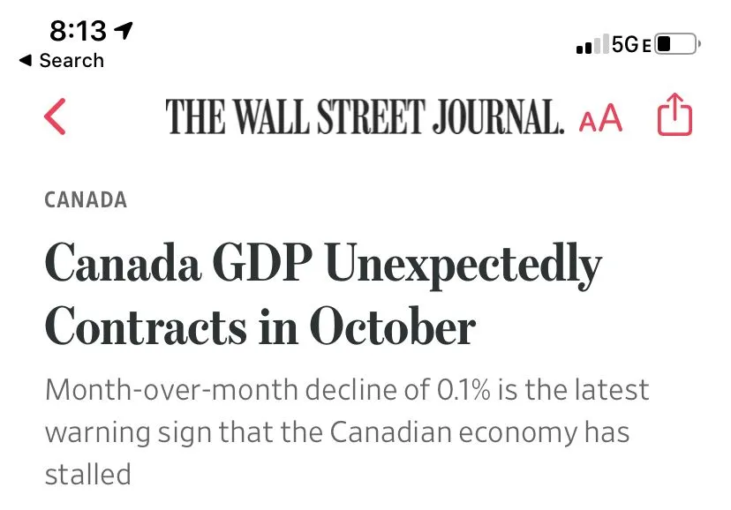Tap the 5G E network indicator
This screenshot has height=510, width=731.
pos(630,45)
